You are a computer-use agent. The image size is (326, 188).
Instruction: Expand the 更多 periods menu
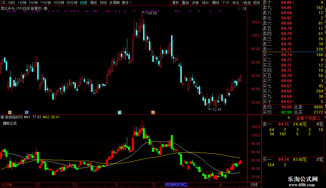127,3
